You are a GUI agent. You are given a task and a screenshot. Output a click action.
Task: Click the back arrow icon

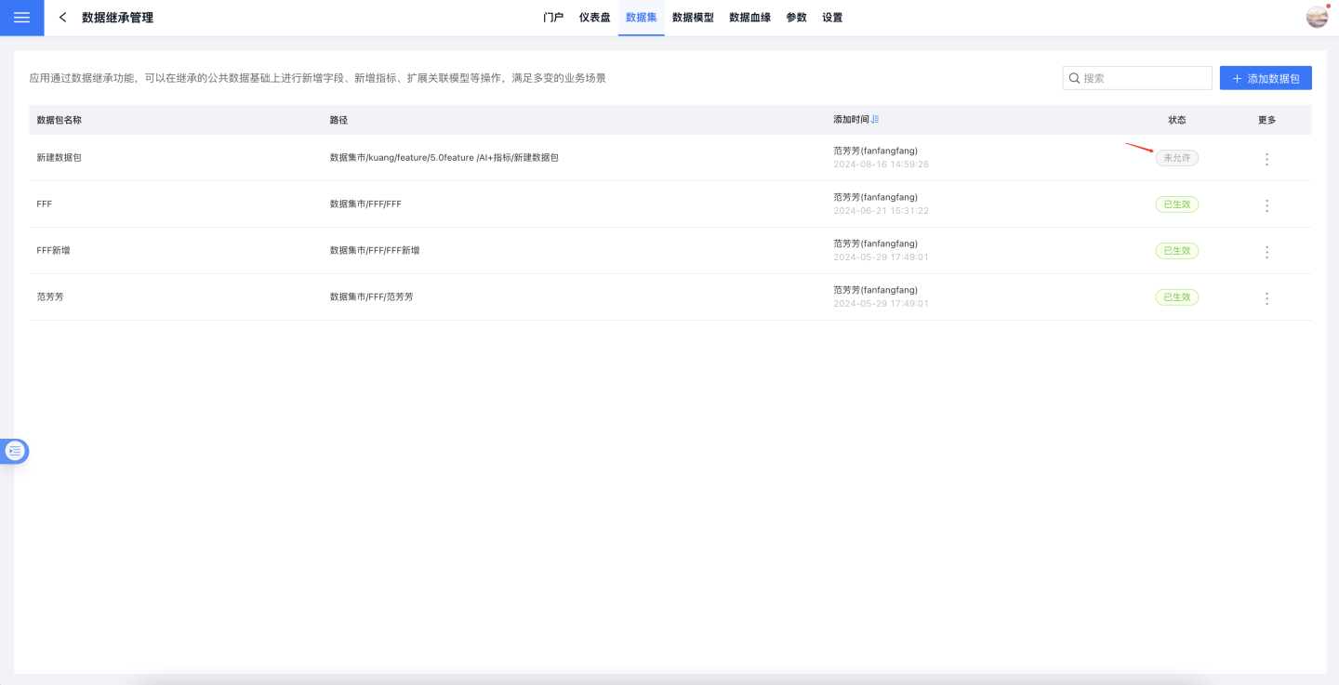[x=62, y=18]
